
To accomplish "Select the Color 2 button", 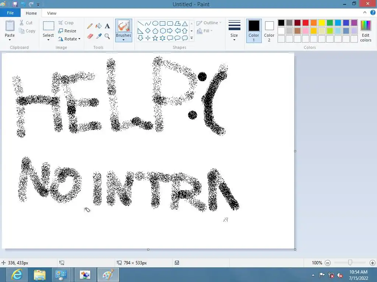I will 269,31.
